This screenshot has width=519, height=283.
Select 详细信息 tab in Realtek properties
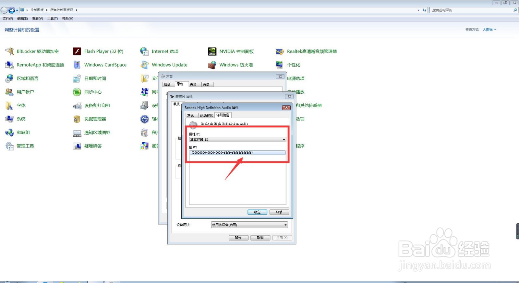click(223, 115)
